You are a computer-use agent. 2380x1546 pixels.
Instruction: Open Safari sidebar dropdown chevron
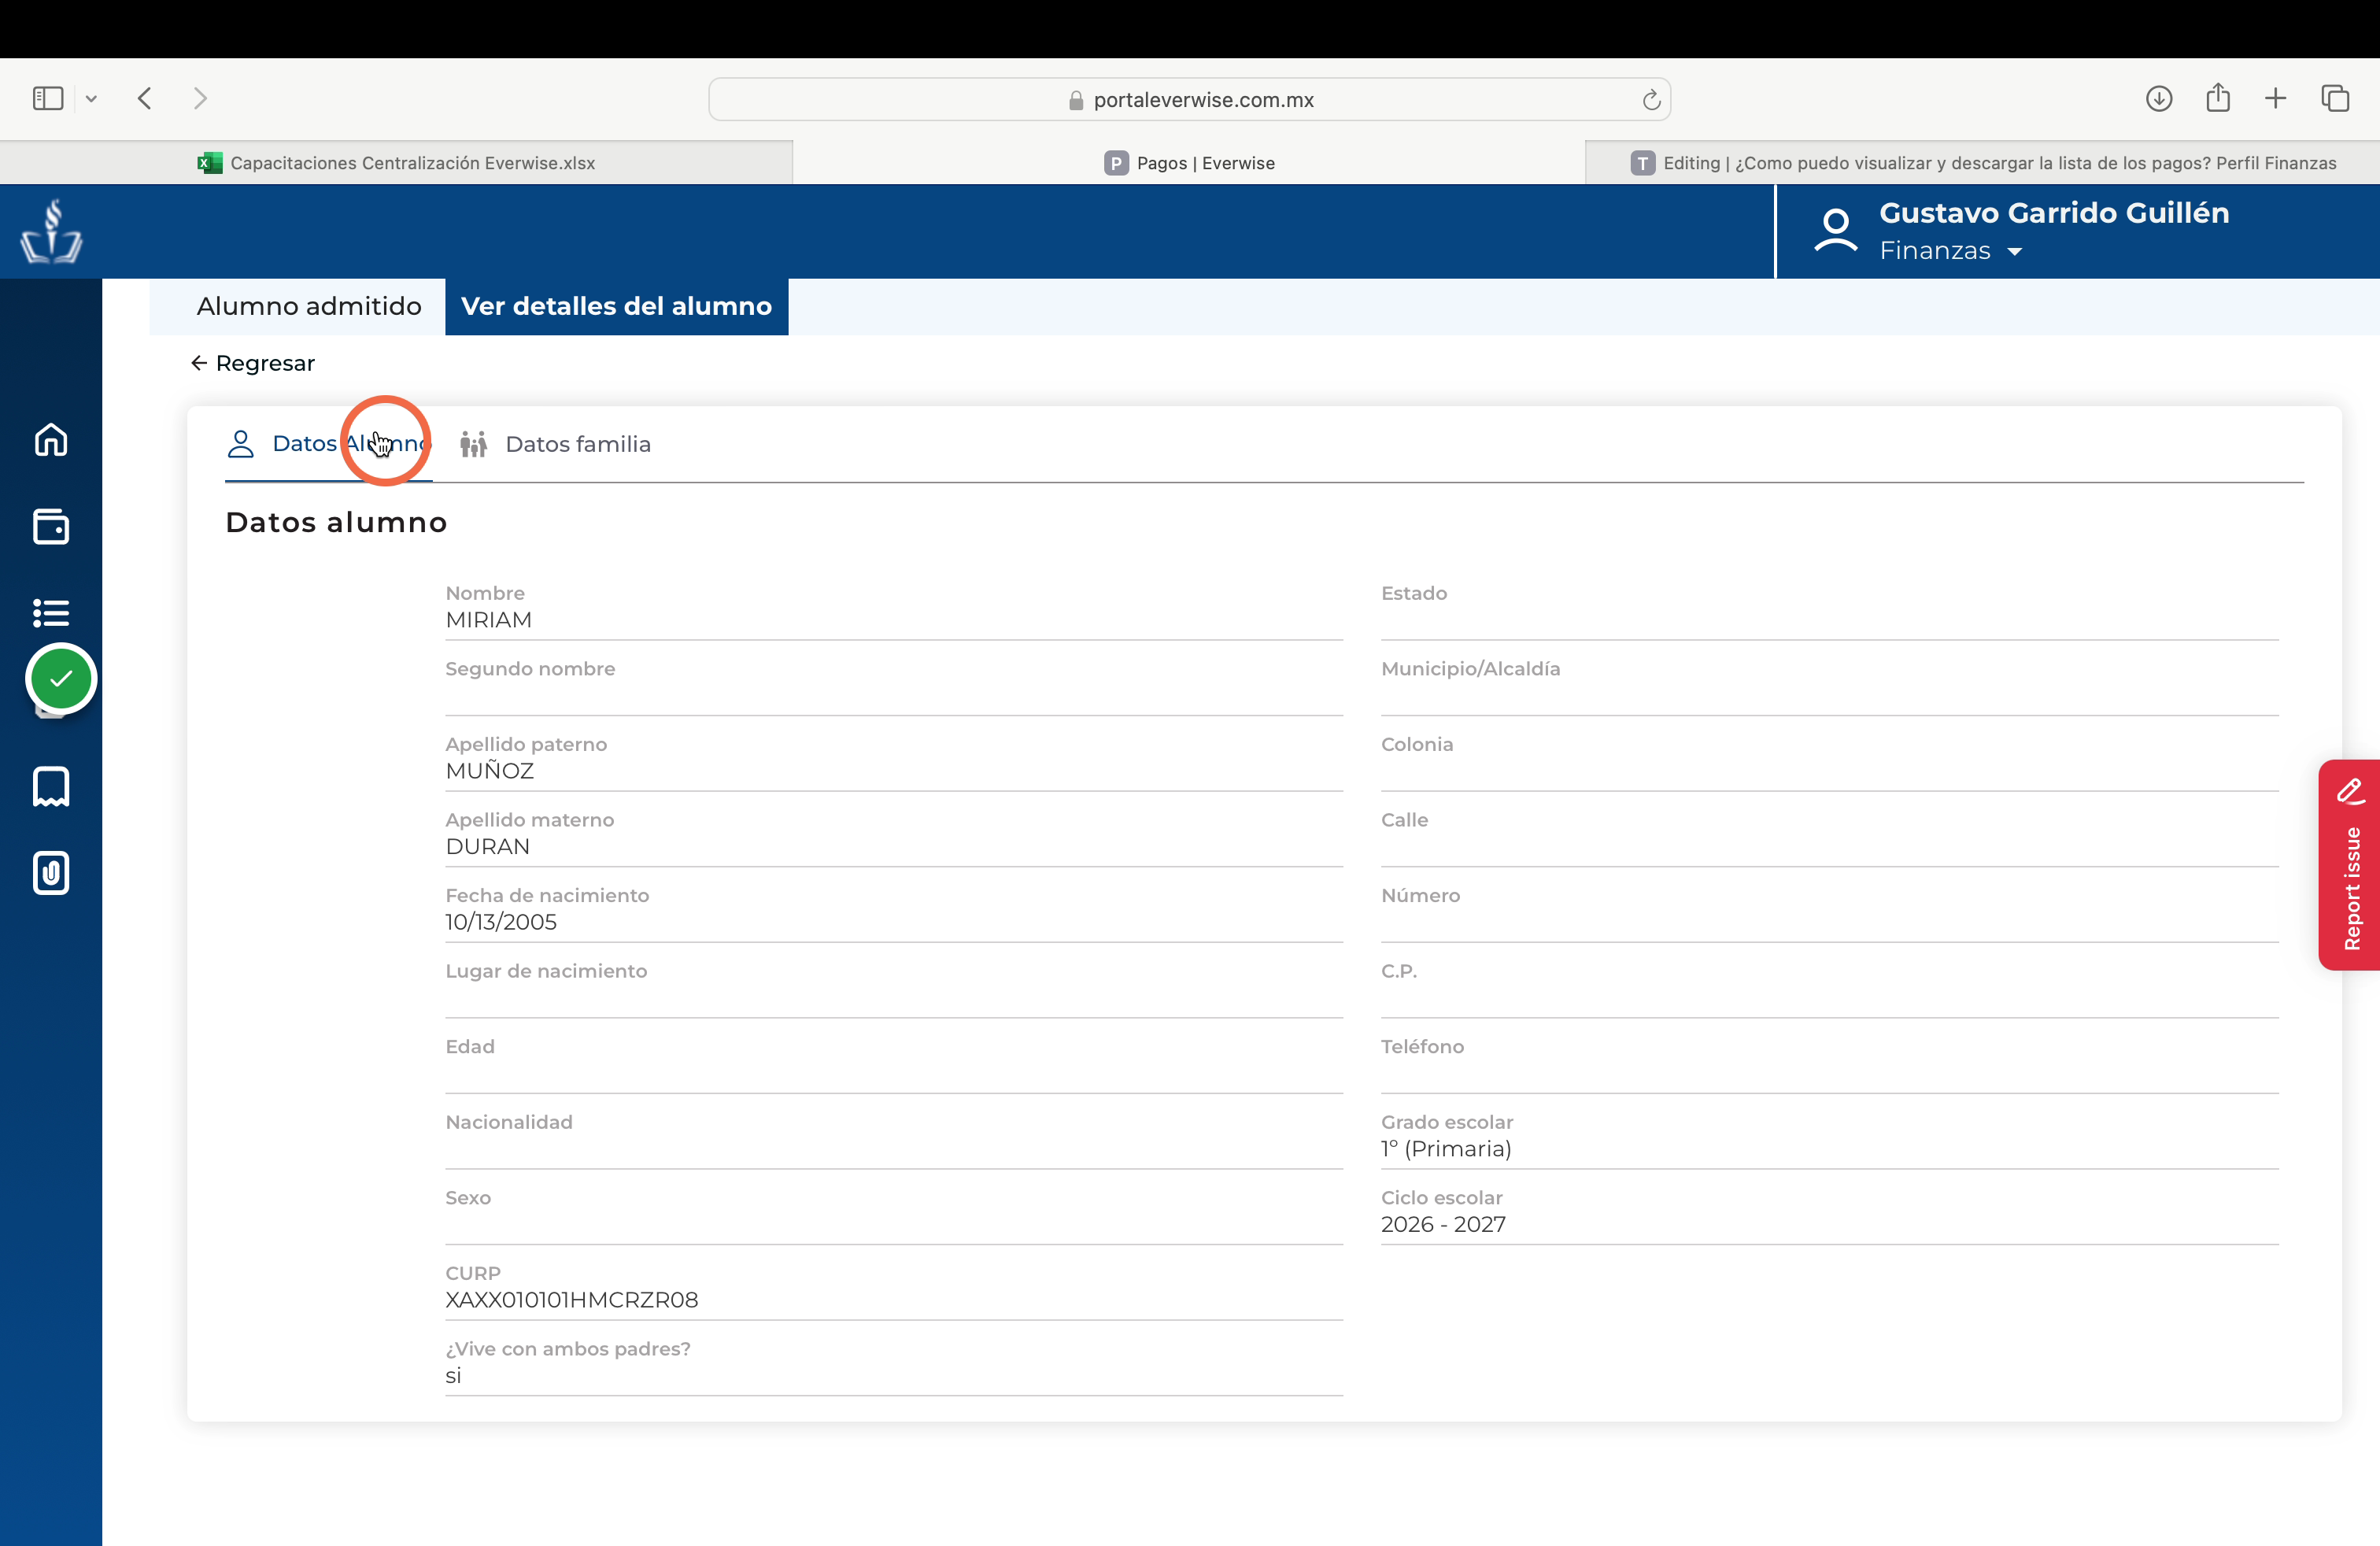coord(91,98)
